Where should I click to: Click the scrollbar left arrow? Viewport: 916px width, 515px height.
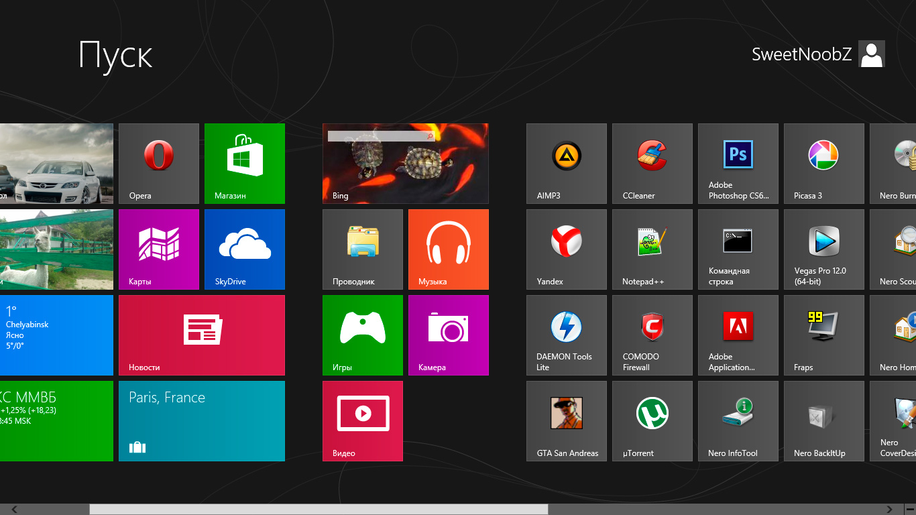(15, 510)
